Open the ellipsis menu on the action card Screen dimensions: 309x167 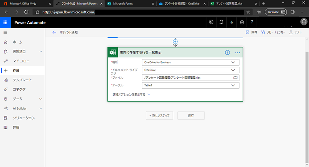(238, 52)
